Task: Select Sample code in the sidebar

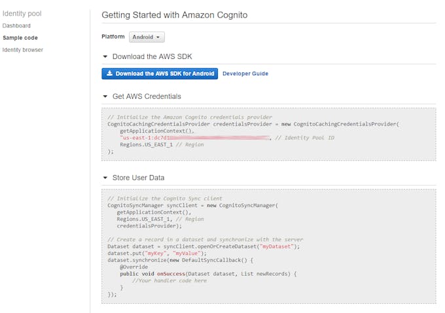Action: click(20, 38)
